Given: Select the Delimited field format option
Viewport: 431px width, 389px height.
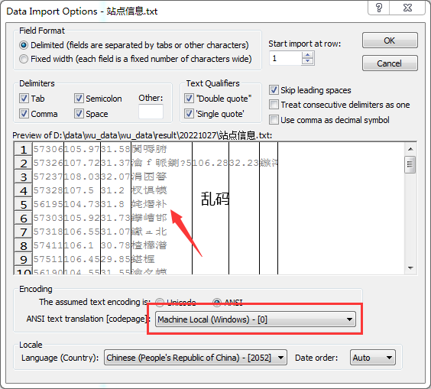Looking at the screenshot, I should (24, 45).
